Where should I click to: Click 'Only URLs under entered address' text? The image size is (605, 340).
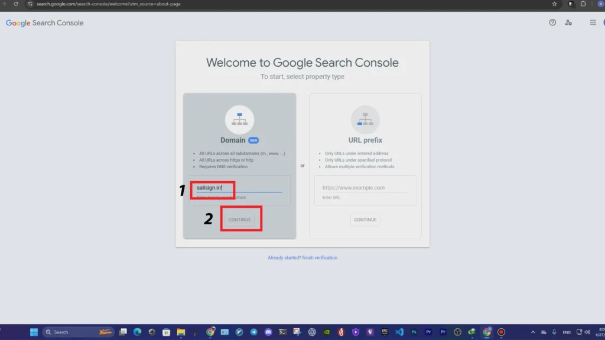[356, 153]
